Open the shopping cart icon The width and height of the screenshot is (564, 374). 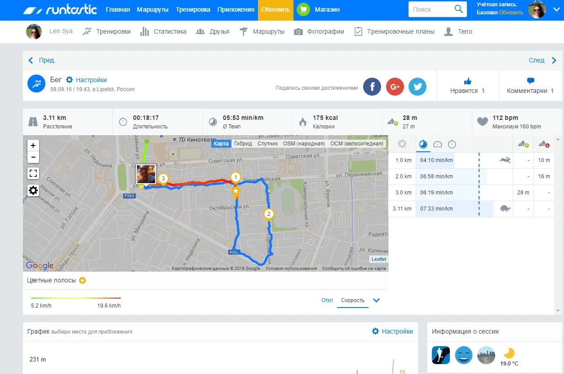pos(304,9)
